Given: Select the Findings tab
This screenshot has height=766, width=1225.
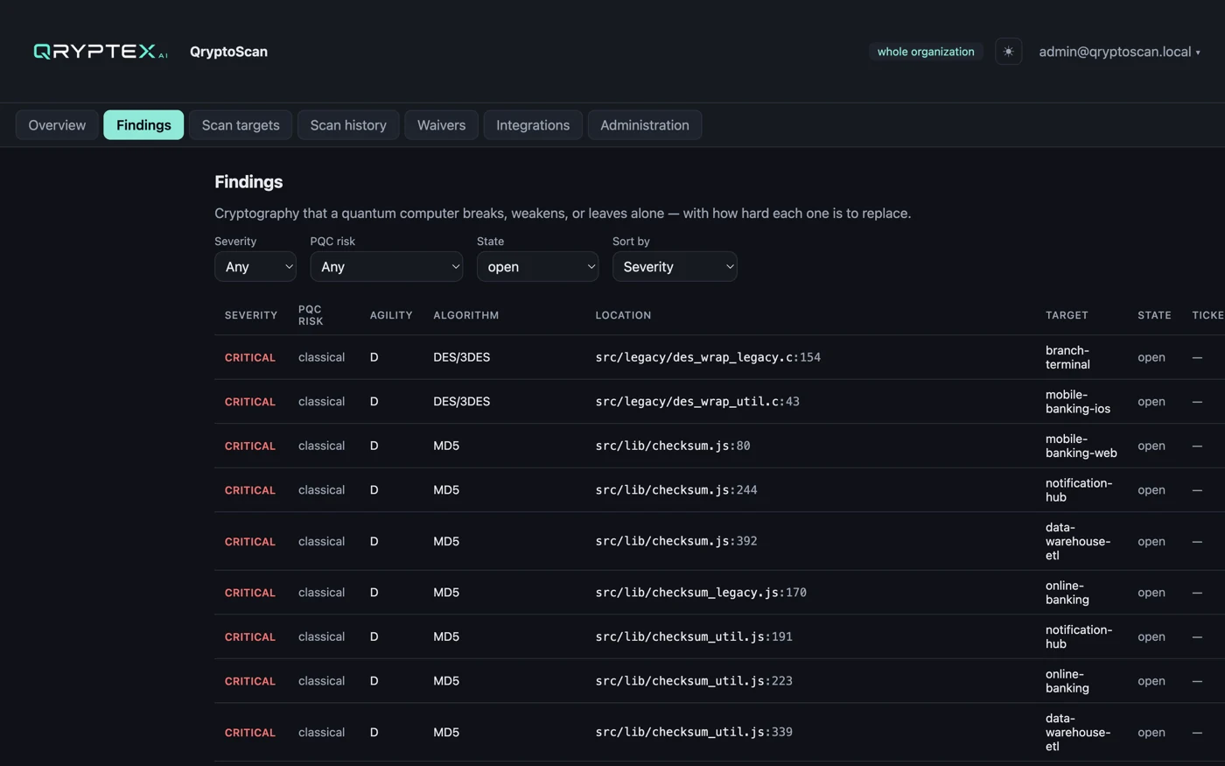Looking at the screenshot, I should coord(143,125).
